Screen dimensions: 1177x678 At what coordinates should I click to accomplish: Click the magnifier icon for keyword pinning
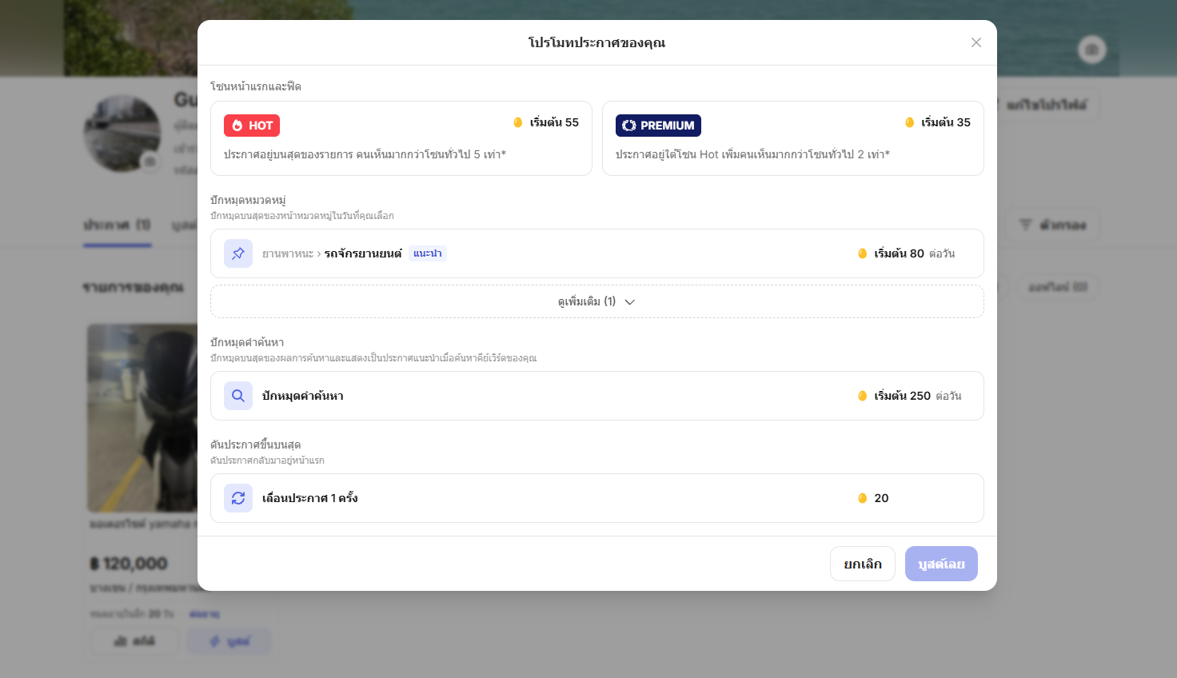pos(238,396)
